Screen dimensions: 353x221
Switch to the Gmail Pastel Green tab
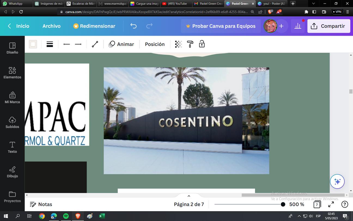[x=208, y=4]
